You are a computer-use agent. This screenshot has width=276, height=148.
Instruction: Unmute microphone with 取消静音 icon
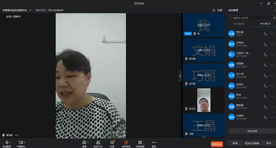coord(7,142)
